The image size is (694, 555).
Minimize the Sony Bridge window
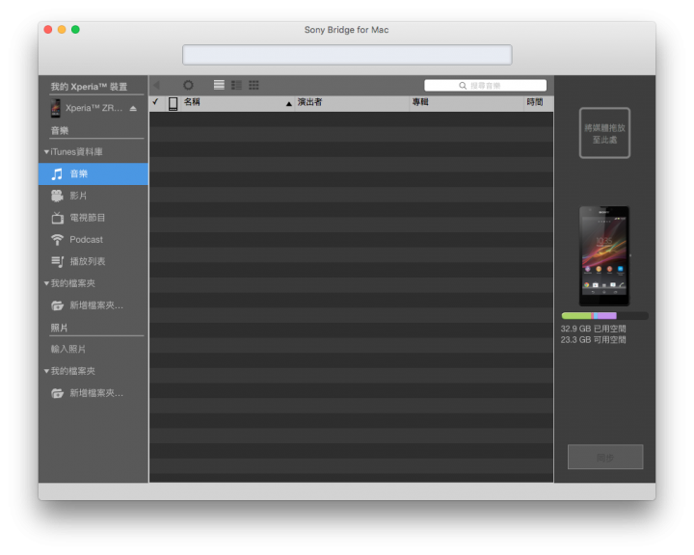[x=62, y=30]
